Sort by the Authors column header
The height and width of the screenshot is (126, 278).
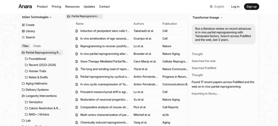[x=139, y=24]
